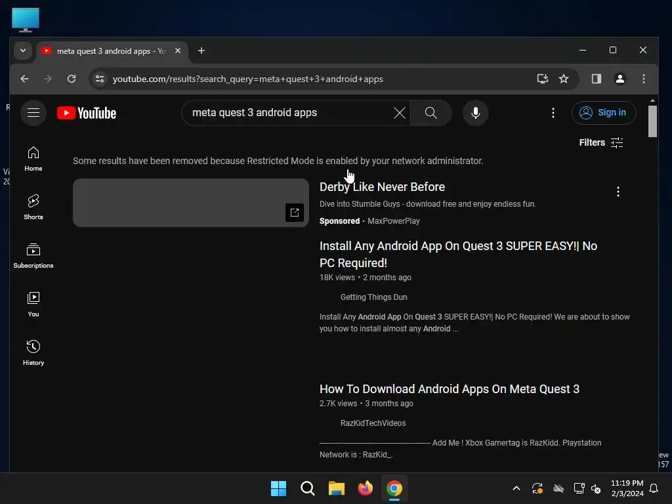Click the ad external link icon

coord(295,213)
